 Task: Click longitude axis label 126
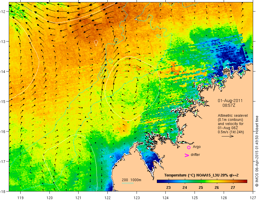point(224,198)
